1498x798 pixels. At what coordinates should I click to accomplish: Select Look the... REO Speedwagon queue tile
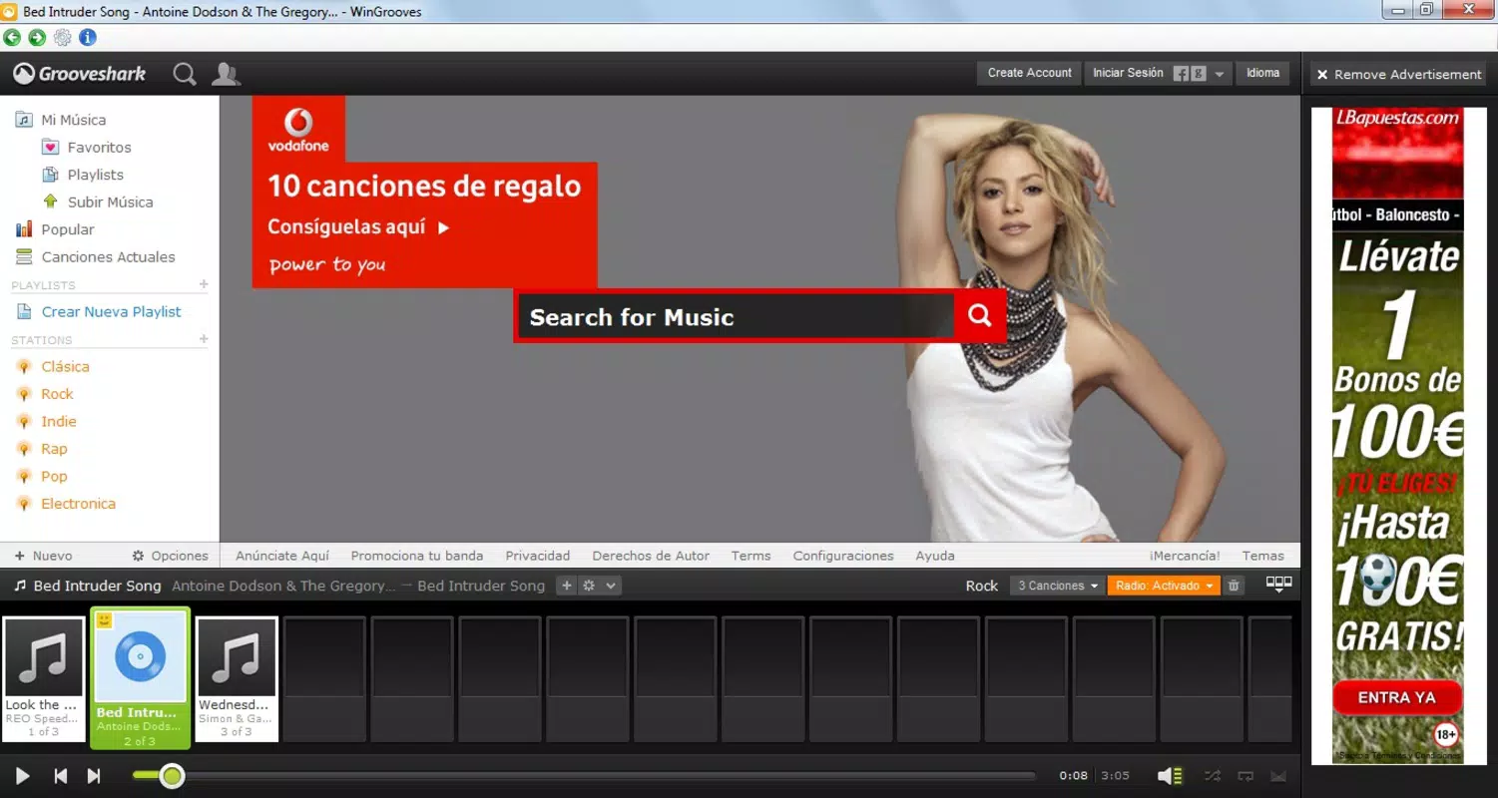[x=43, y=678]
